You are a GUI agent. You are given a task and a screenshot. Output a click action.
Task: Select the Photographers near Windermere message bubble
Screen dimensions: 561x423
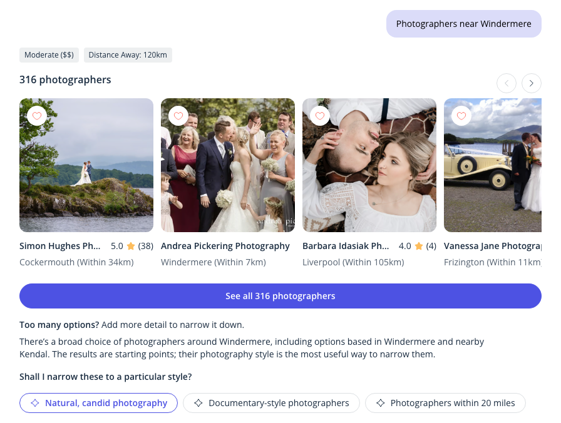point(464,24)
